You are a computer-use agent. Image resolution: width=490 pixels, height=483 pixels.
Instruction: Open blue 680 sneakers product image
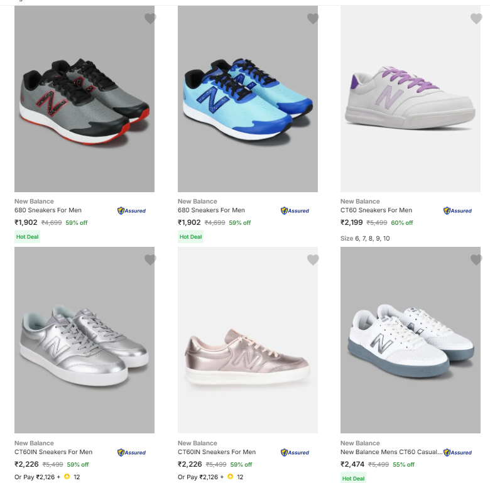click(248, 99)
